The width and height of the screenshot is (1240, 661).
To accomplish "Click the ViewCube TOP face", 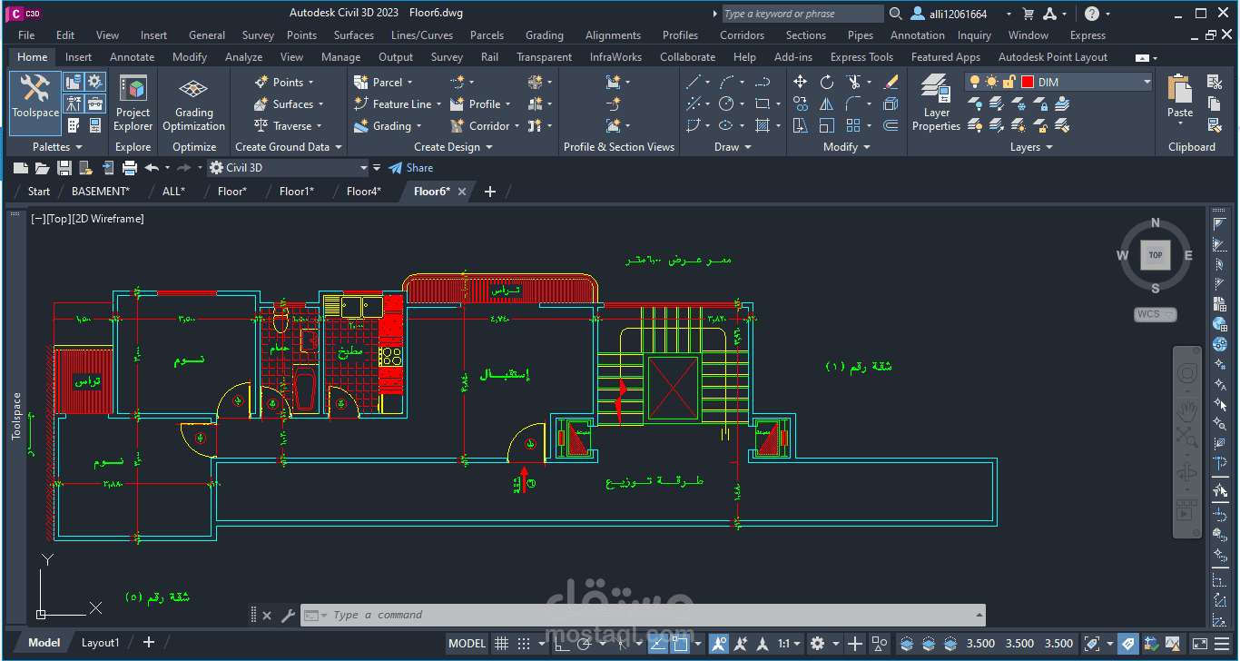I will [x=1155, y=255].
